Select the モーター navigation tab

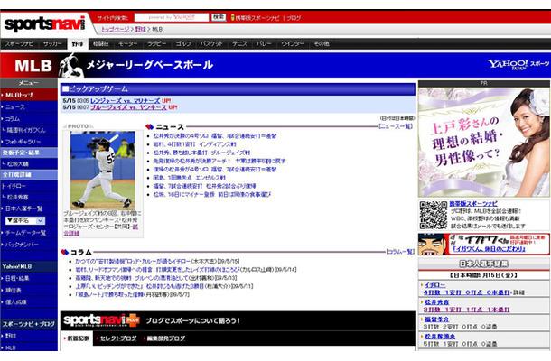click(x=127, y=43)
